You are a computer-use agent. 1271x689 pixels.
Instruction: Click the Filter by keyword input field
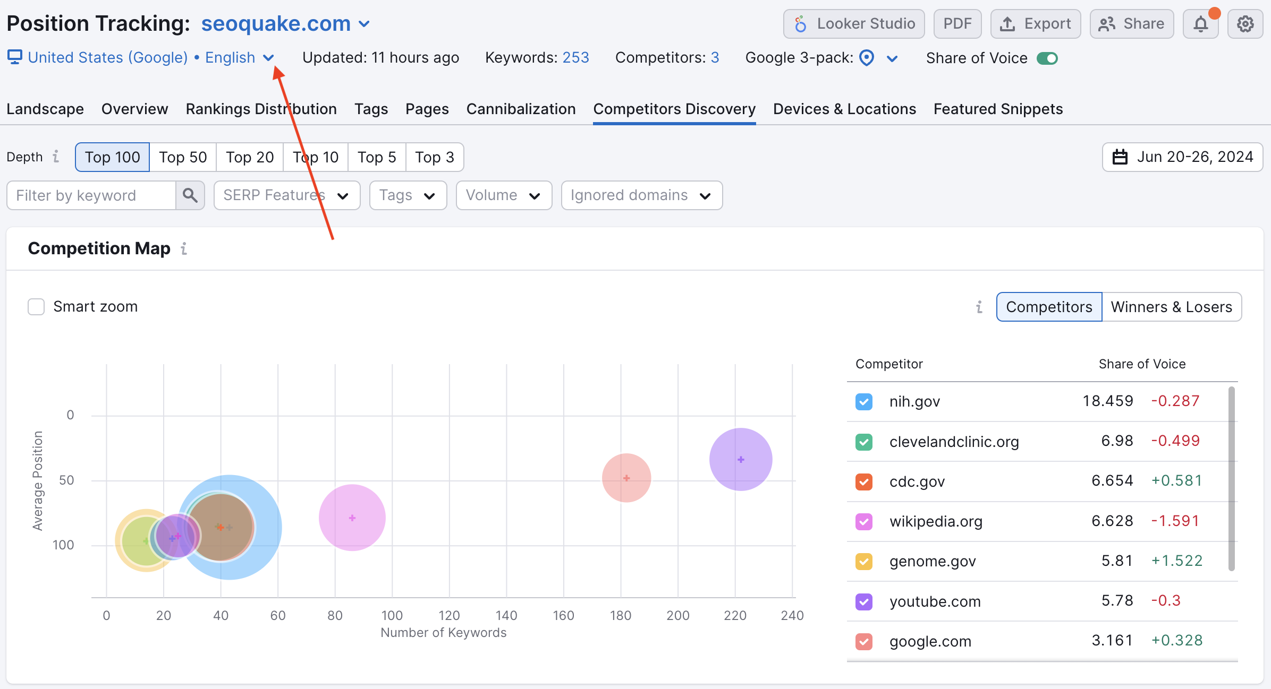tap(91, 195)
